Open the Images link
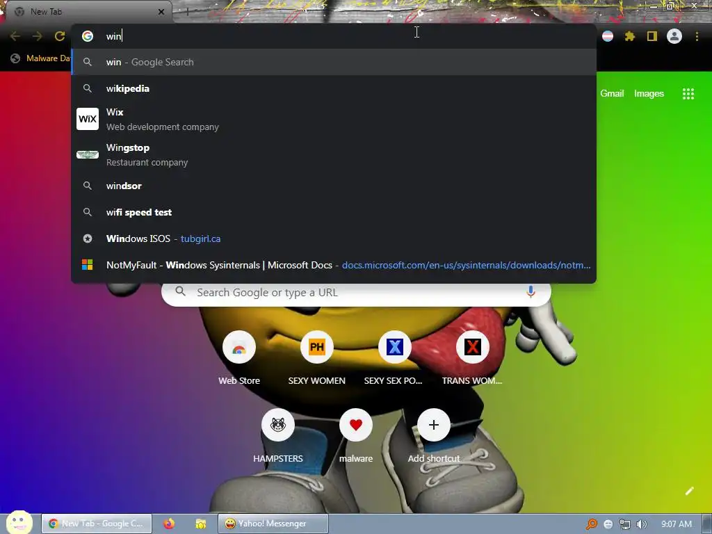 649,94
